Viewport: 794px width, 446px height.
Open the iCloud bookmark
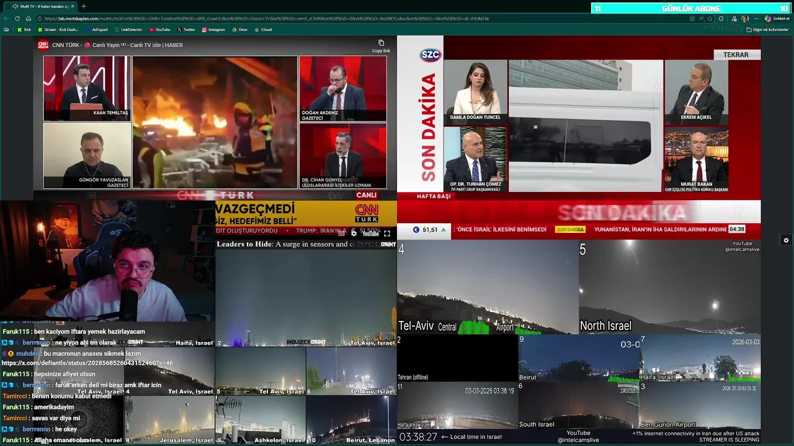pyautogui.click(x=263, y=30)
